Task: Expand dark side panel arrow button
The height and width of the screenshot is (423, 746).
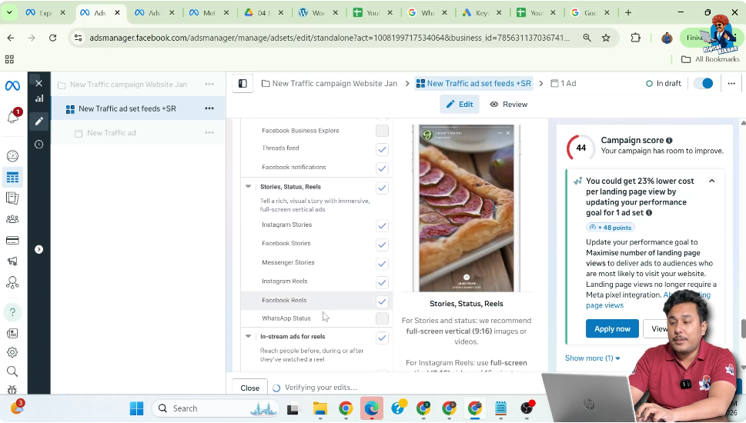Action: click(x=39, y=249)
